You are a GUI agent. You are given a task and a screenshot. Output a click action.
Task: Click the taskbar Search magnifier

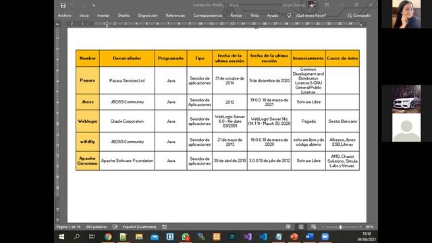77,237
